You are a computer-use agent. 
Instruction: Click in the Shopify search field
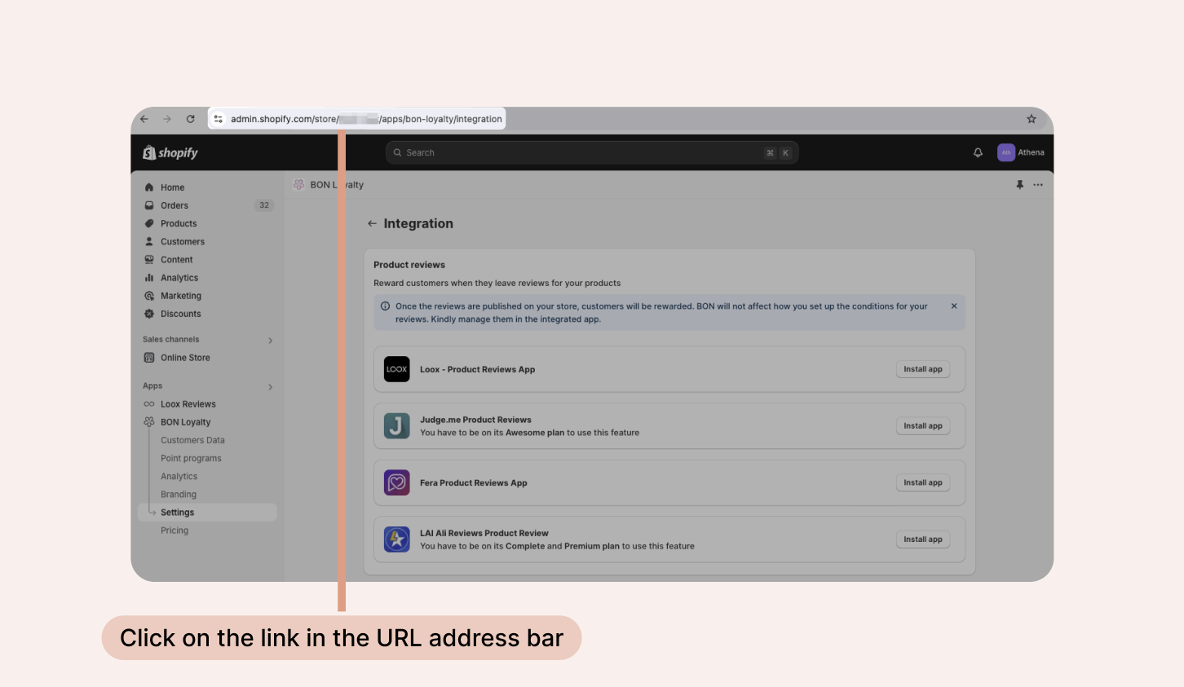(592, 152)
